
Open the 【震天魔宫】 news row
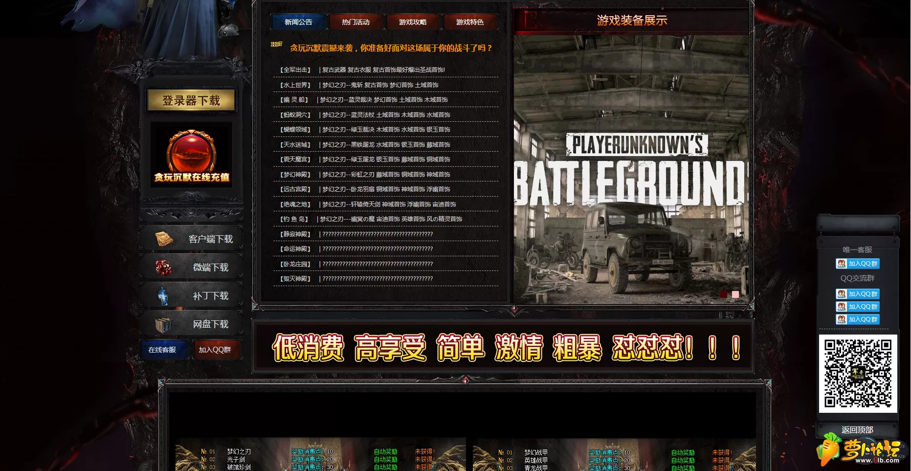(x=386, y=159)
